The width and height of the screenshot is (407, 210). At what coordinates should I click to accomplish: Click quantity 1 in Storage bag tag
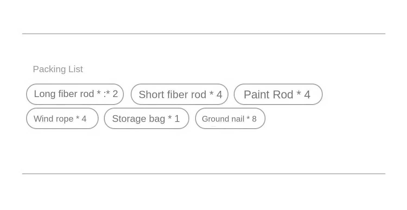click(x=177, y=119)
